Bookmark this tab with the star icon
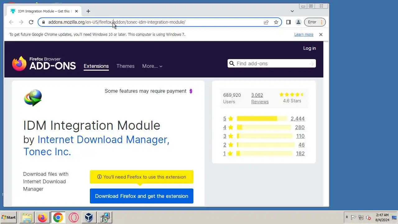The image size is (398, 224). pos(276,22)
